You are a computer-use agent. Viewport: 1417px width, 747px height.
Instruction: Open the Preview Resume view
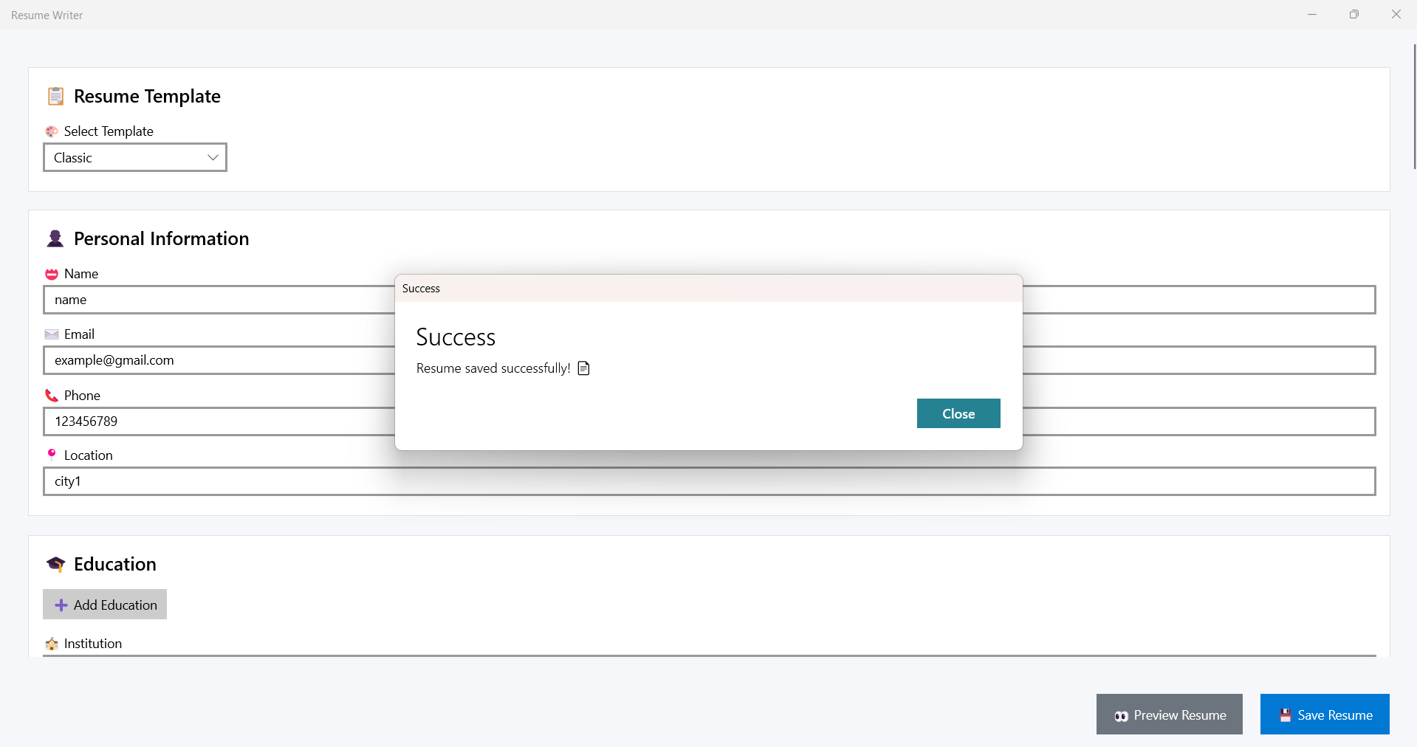1169,715
